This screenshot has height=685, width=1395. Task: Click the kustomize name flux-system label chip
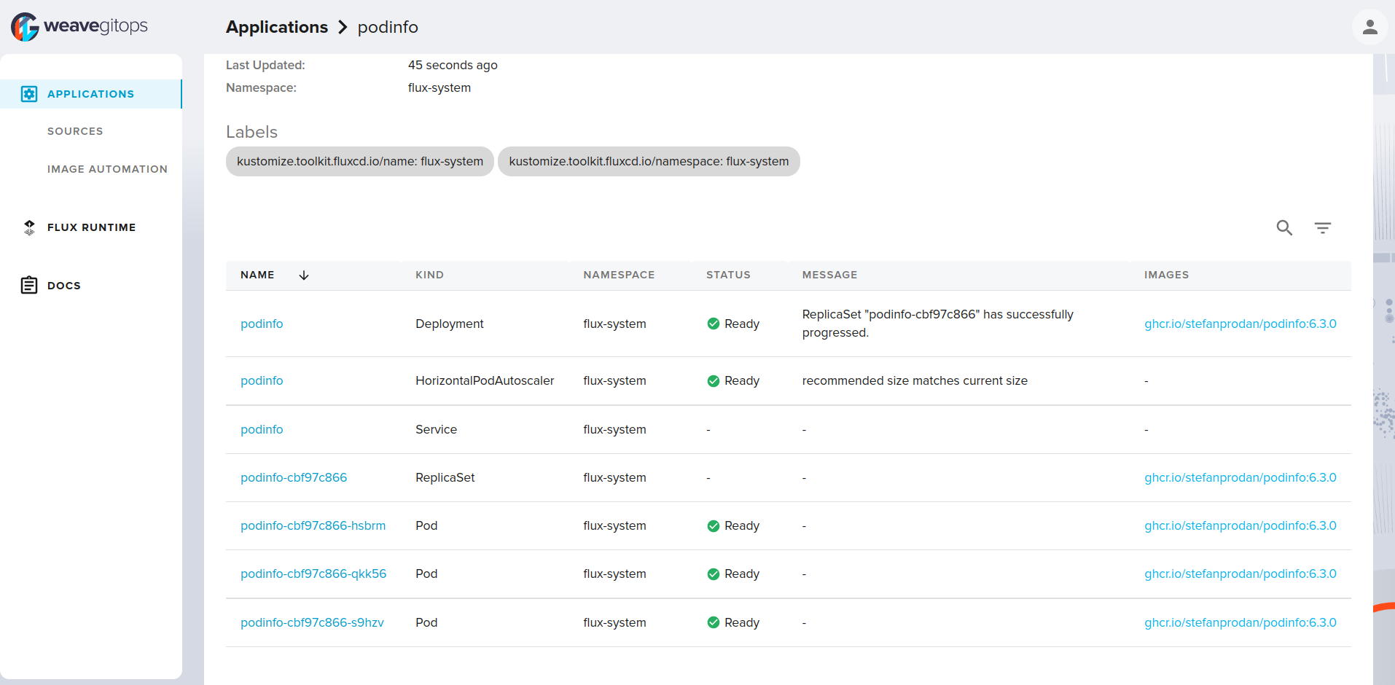tap(360, 161)
